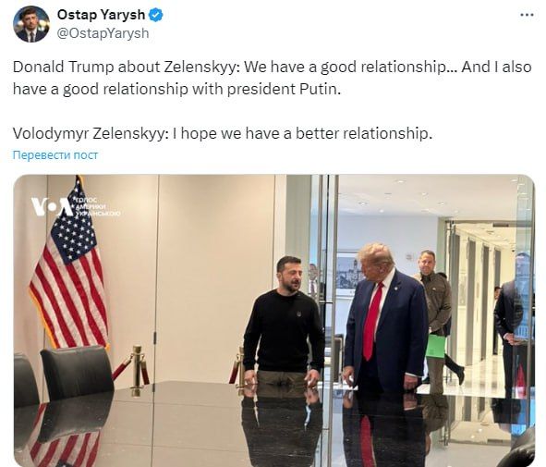The image size is (546, 467).
Task: Select the "Donald Trump about Zelenskyy" text line
Action: pos(272,67)
